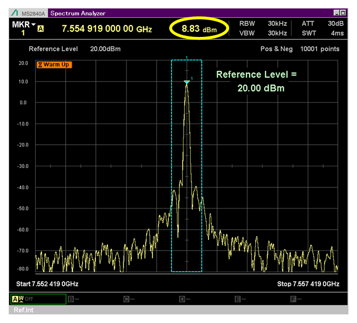Screen dimensions: 357x323
Task: Click the Reference Level 20.00dBm header label
Action: (74, 49)
